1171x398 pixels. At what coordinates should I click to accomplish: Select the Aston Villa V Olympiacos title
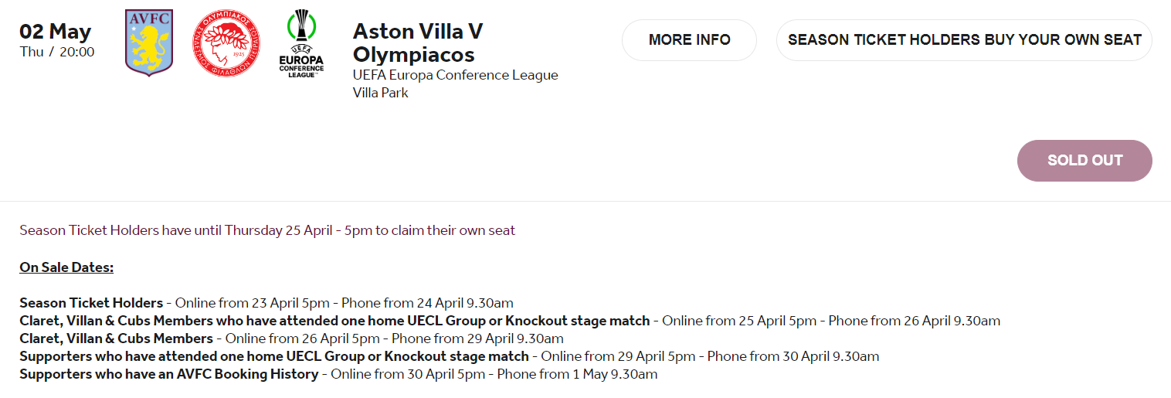point(418,43)
